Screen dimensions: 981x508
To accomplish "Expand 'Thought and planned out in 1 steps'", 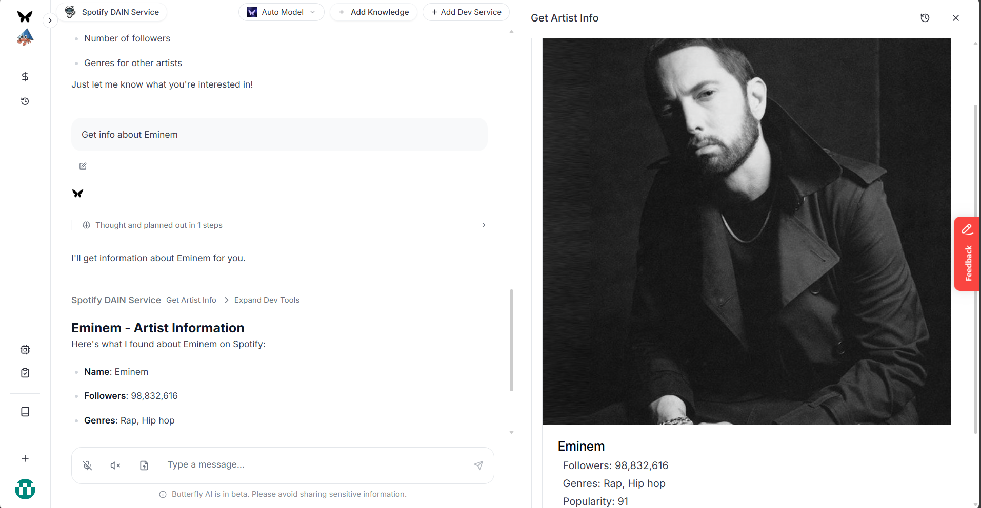I will coord(280,225).
